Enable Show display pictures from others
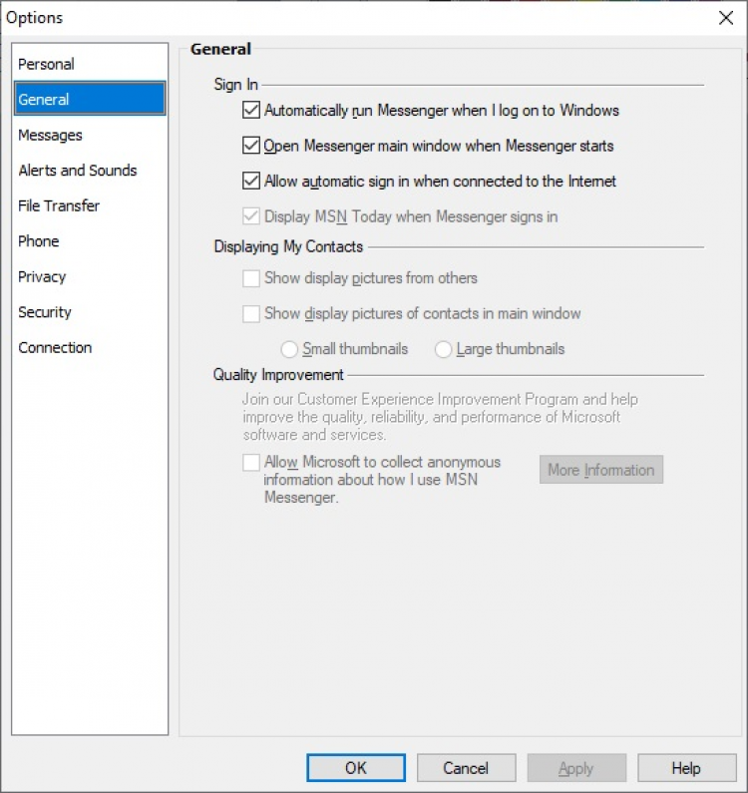This screenshot has width=748, height=793. point(251,278)
